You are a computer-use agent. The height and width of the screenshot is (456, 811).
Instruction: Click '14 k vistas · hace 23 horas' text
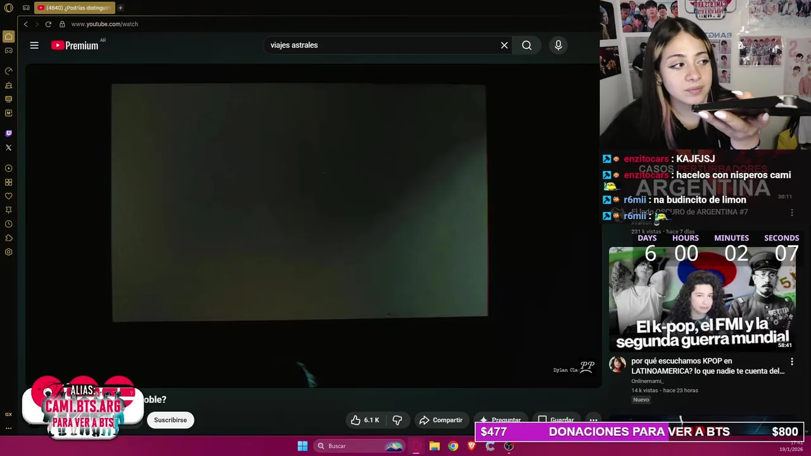(x=665, y=390)
